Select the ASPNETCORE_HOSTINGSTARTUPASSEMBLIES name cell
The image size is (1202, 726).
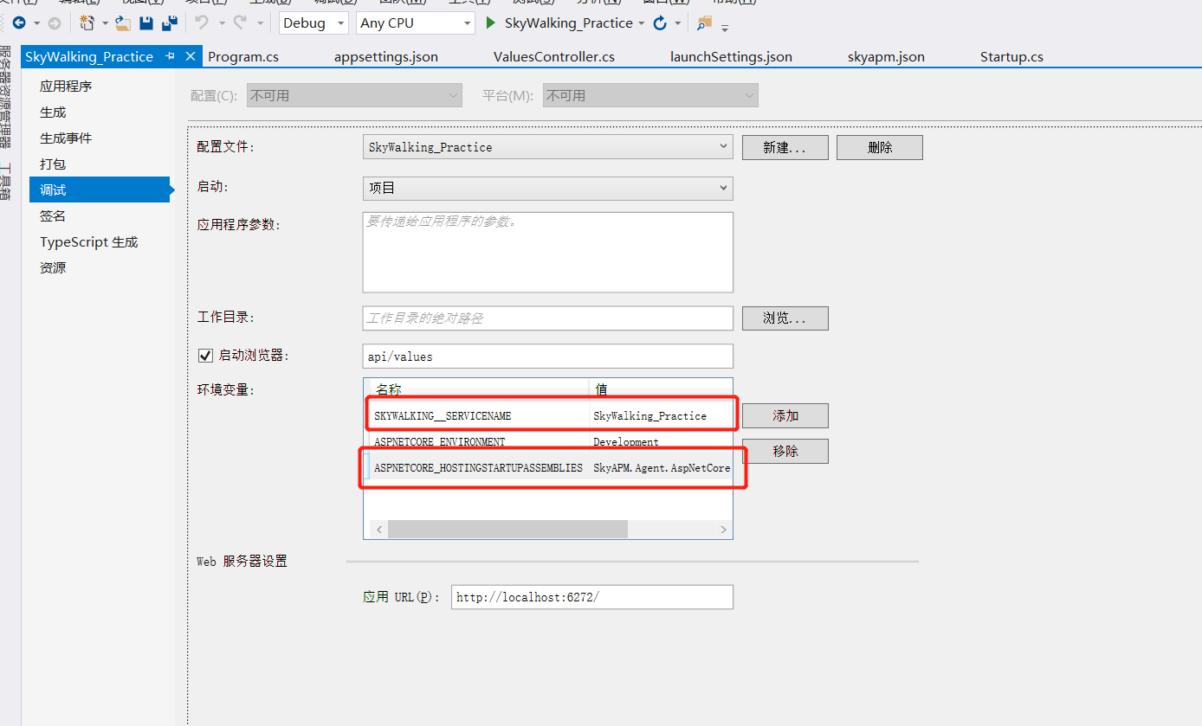point(480,468)
